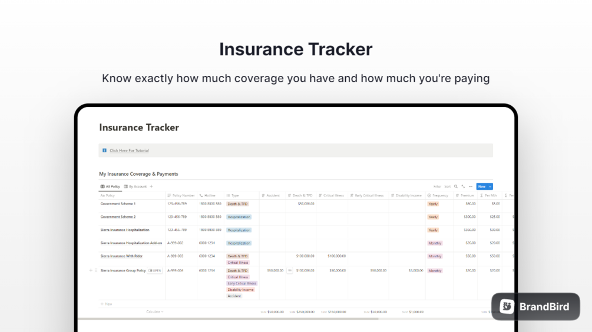Click the Sort button

pos(448,186)
